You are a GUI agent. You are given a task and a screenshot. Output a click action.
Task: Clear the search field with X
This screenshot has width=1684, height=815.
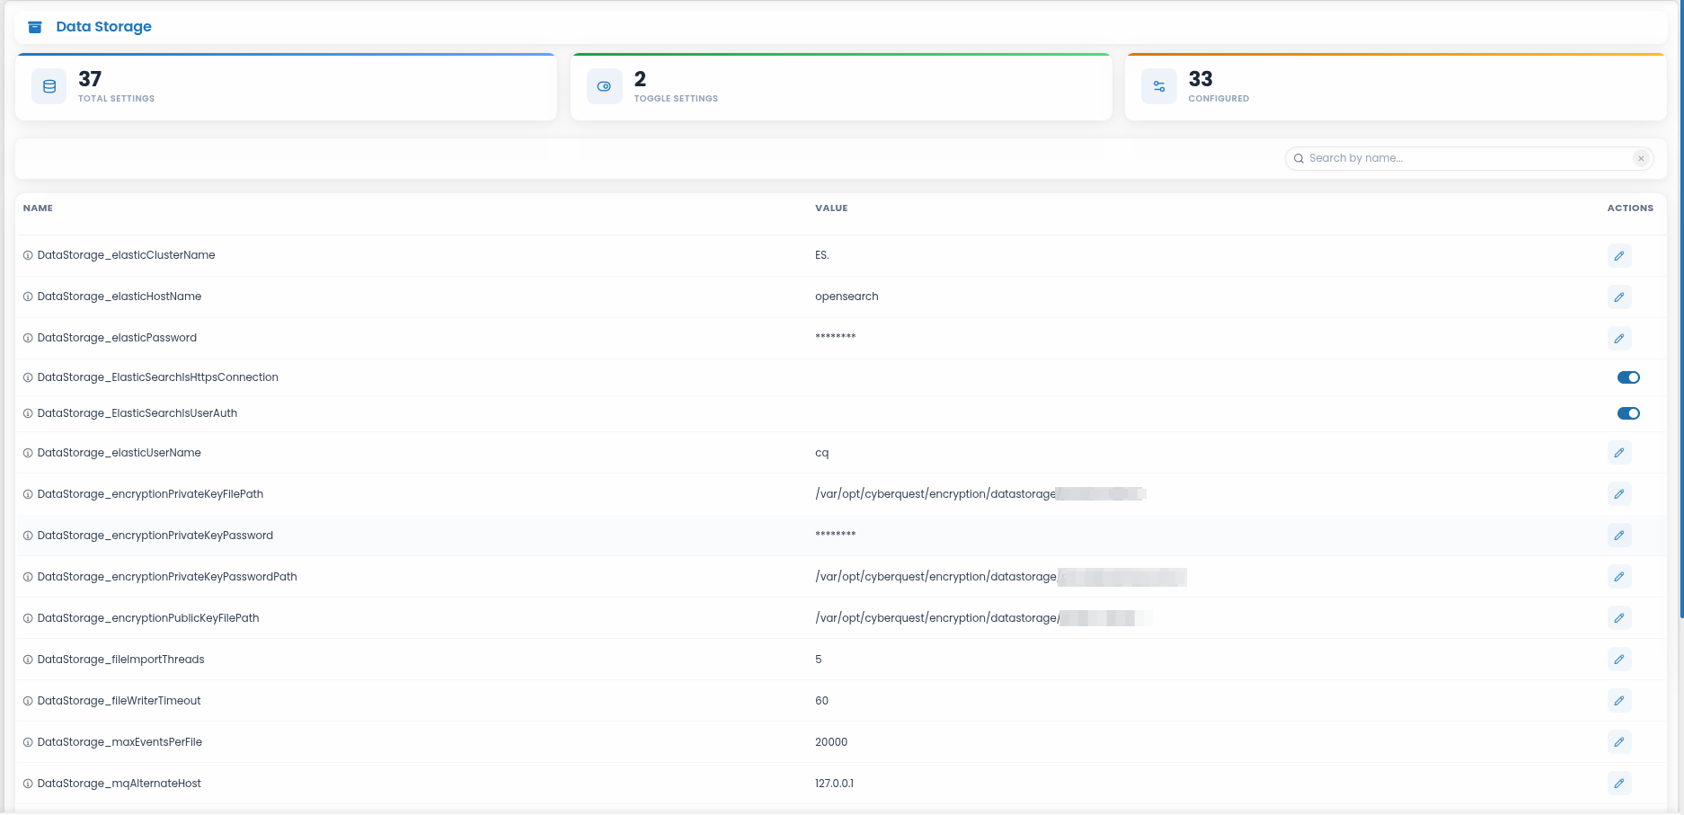[x=1641, y=158]
